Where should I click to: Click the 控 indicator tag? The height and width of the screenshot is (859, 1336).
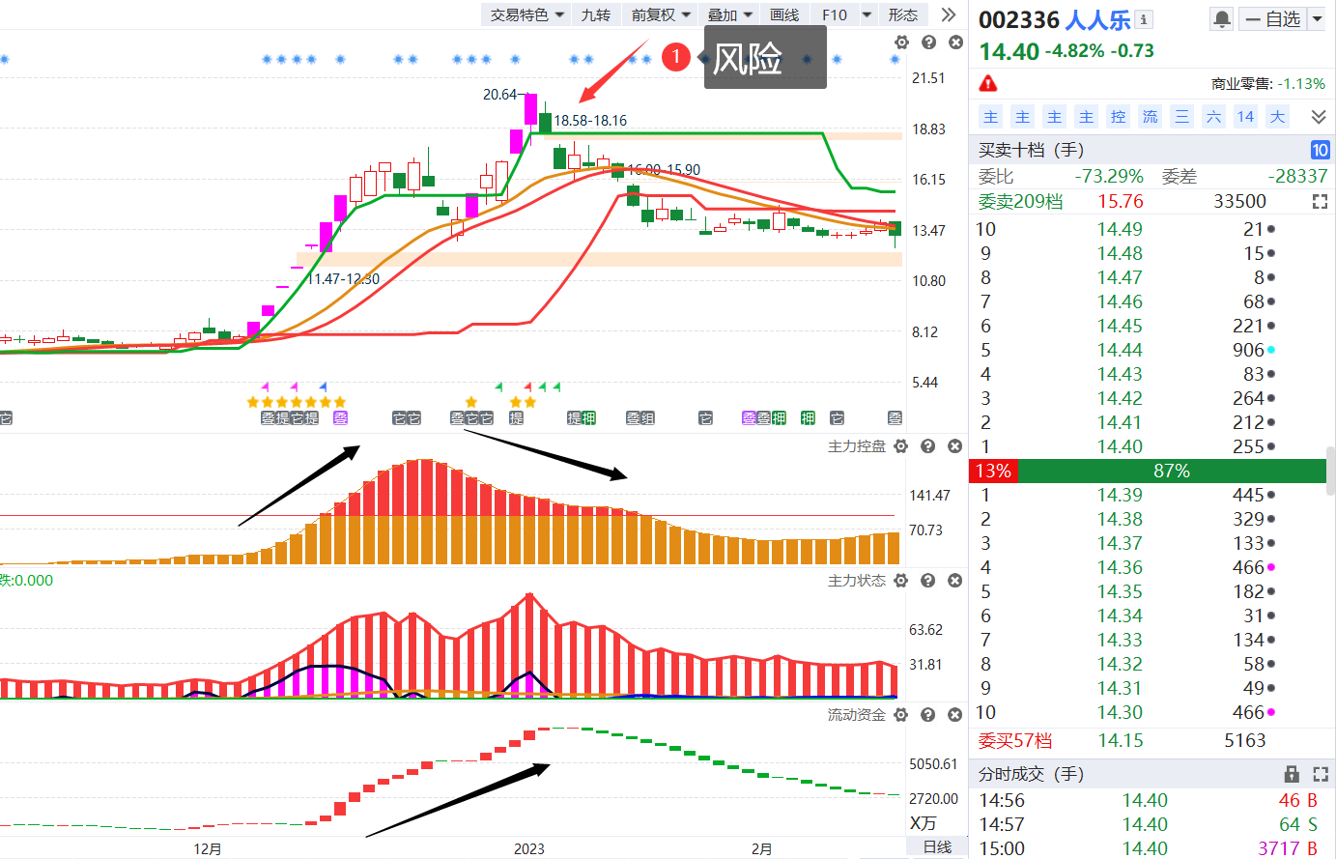pos(1119,117)
